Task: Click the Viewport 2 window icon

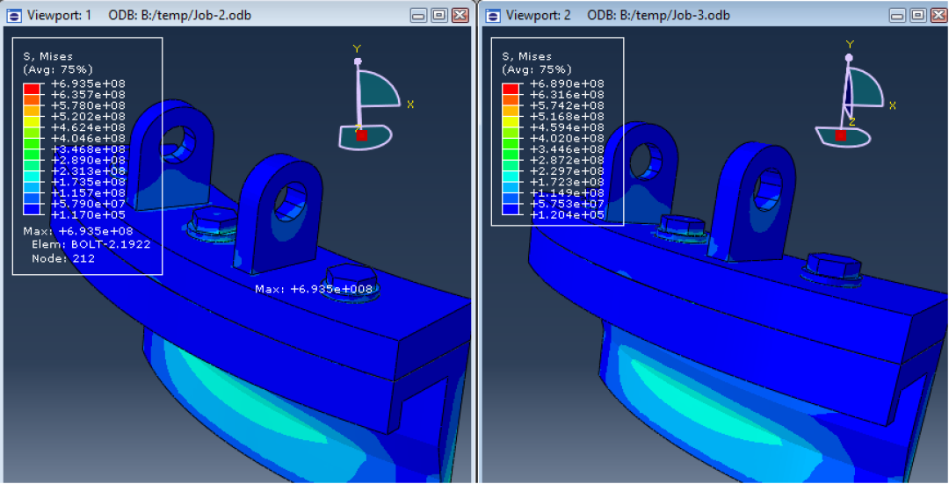Action: (x=493, y=15)
